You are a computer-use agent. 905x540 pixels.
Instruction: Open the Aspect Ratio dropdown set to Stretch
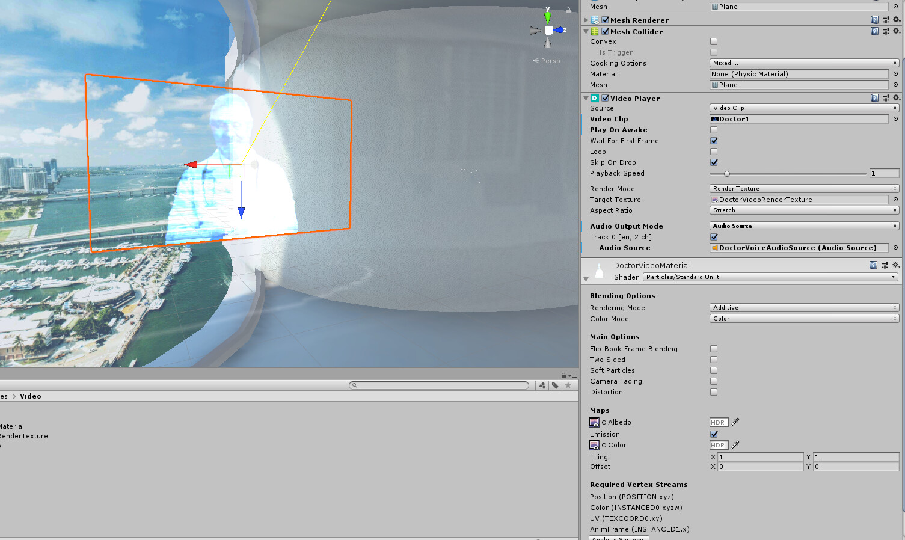[803, 210]
